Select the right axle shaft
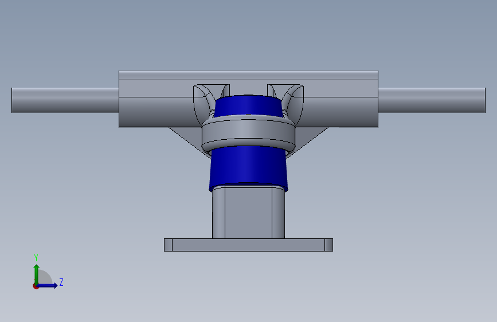 pyautogui.click(x=432, y=100)
